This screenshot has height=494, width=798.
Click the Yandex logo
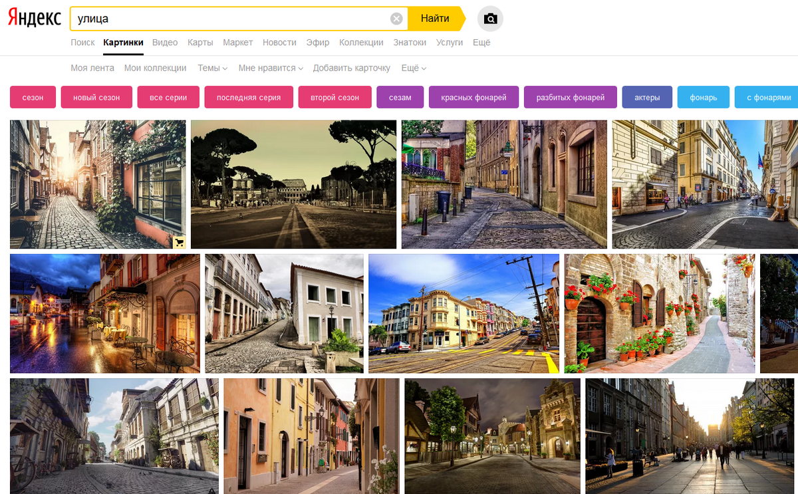35,18
